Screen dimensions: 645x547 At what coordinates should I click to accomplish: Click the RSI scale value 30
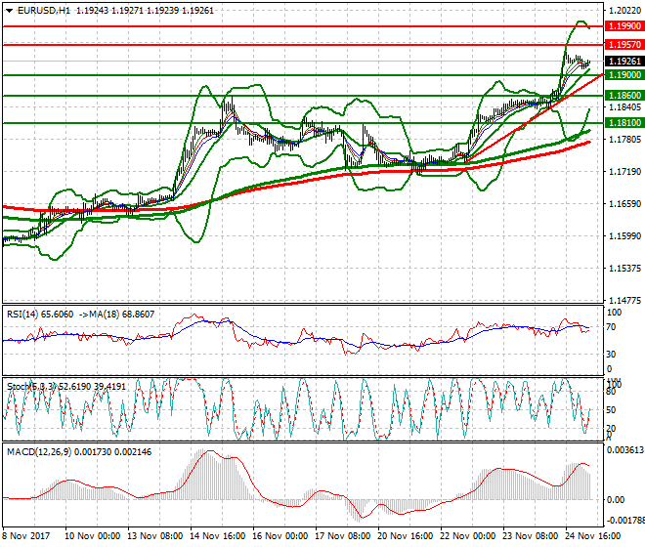612,355
